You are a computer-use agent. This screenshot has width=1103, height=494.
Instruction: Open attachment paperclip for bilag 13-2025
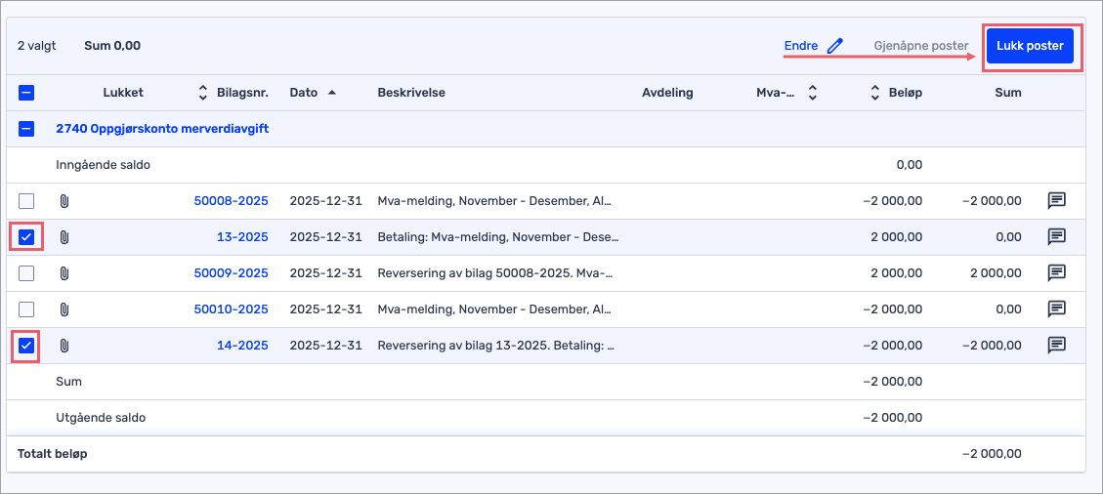point(64,237)
